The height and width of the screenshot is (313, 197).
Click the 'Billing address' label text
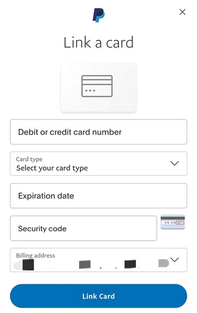tap(35, 256)
